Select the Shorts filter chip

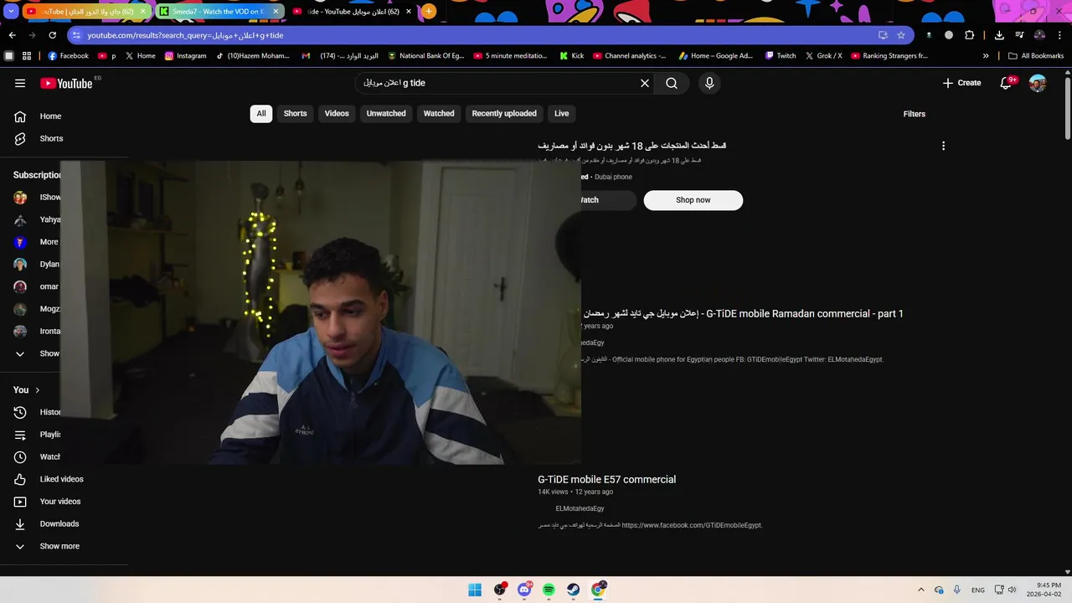click(x=295, y=114)
